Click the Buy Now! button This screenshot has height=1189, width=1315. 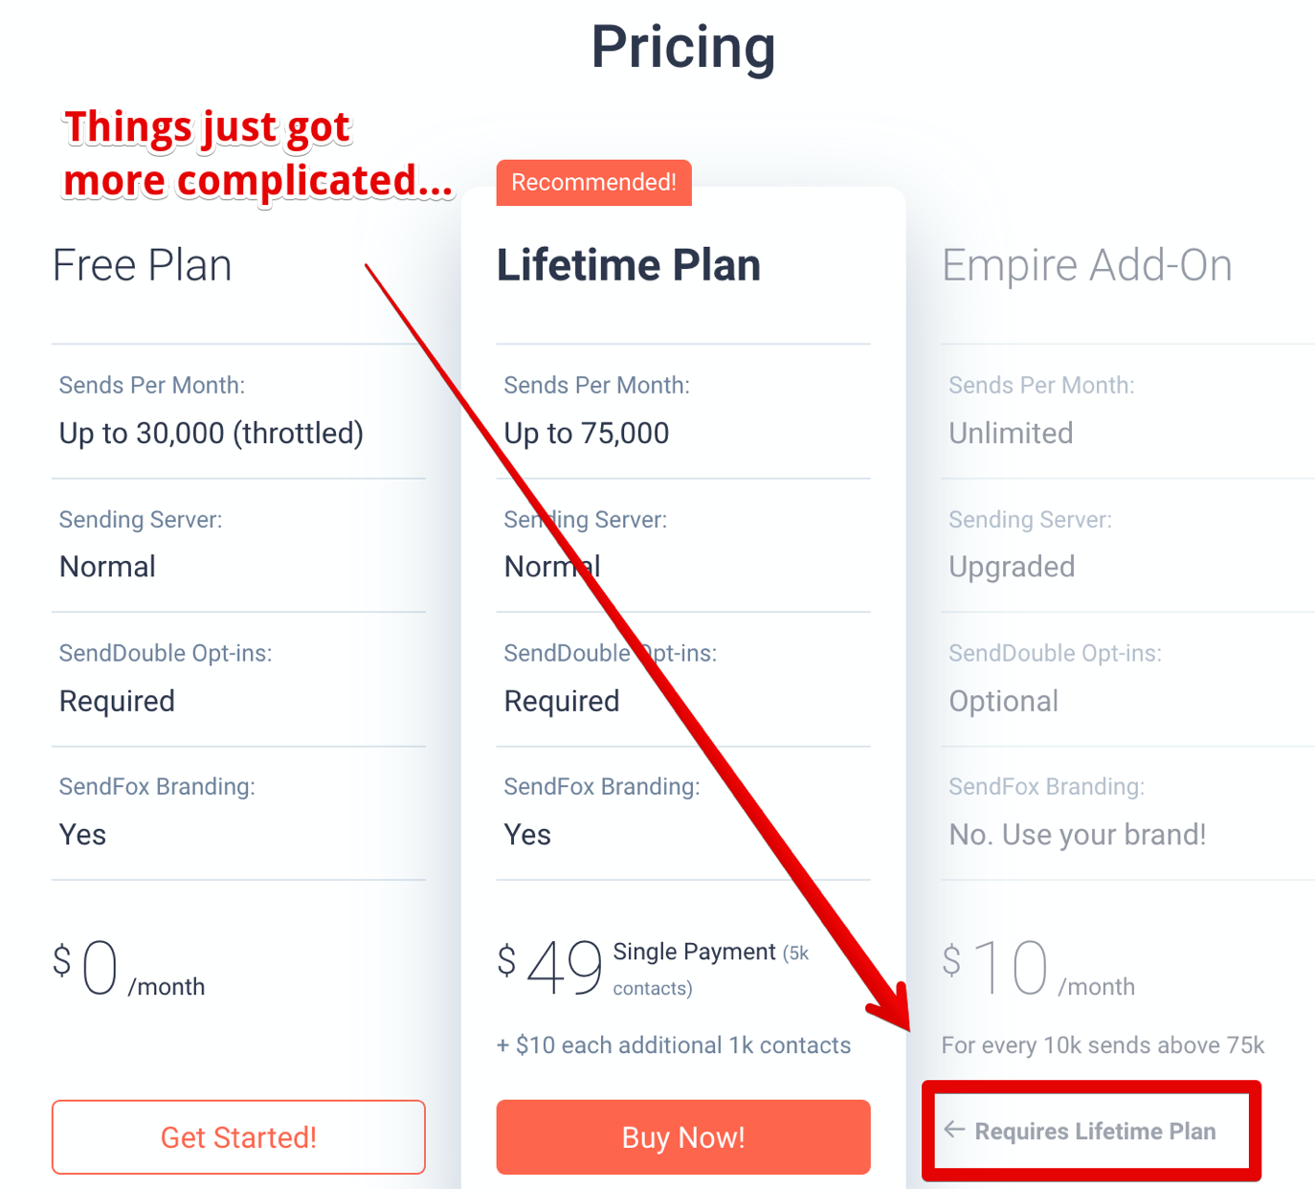pyautogui.click(x=683, y=1136)
